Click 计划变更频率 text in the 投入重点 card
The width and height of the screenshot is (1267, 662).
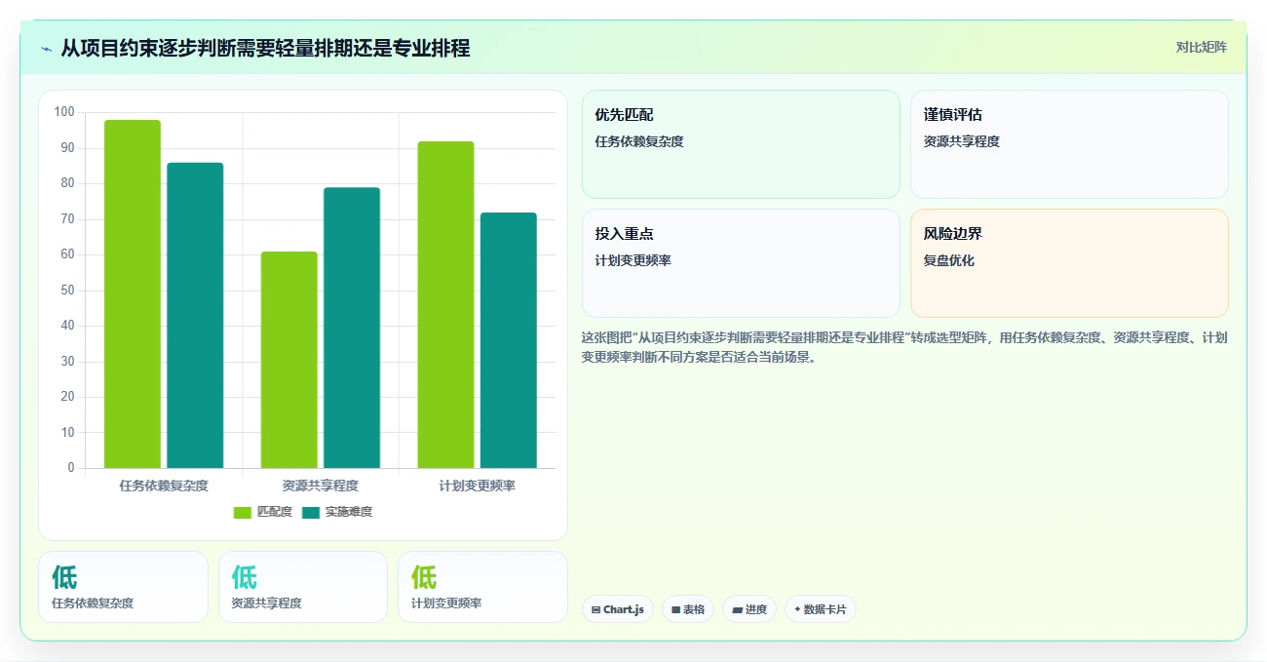[633, 260]
